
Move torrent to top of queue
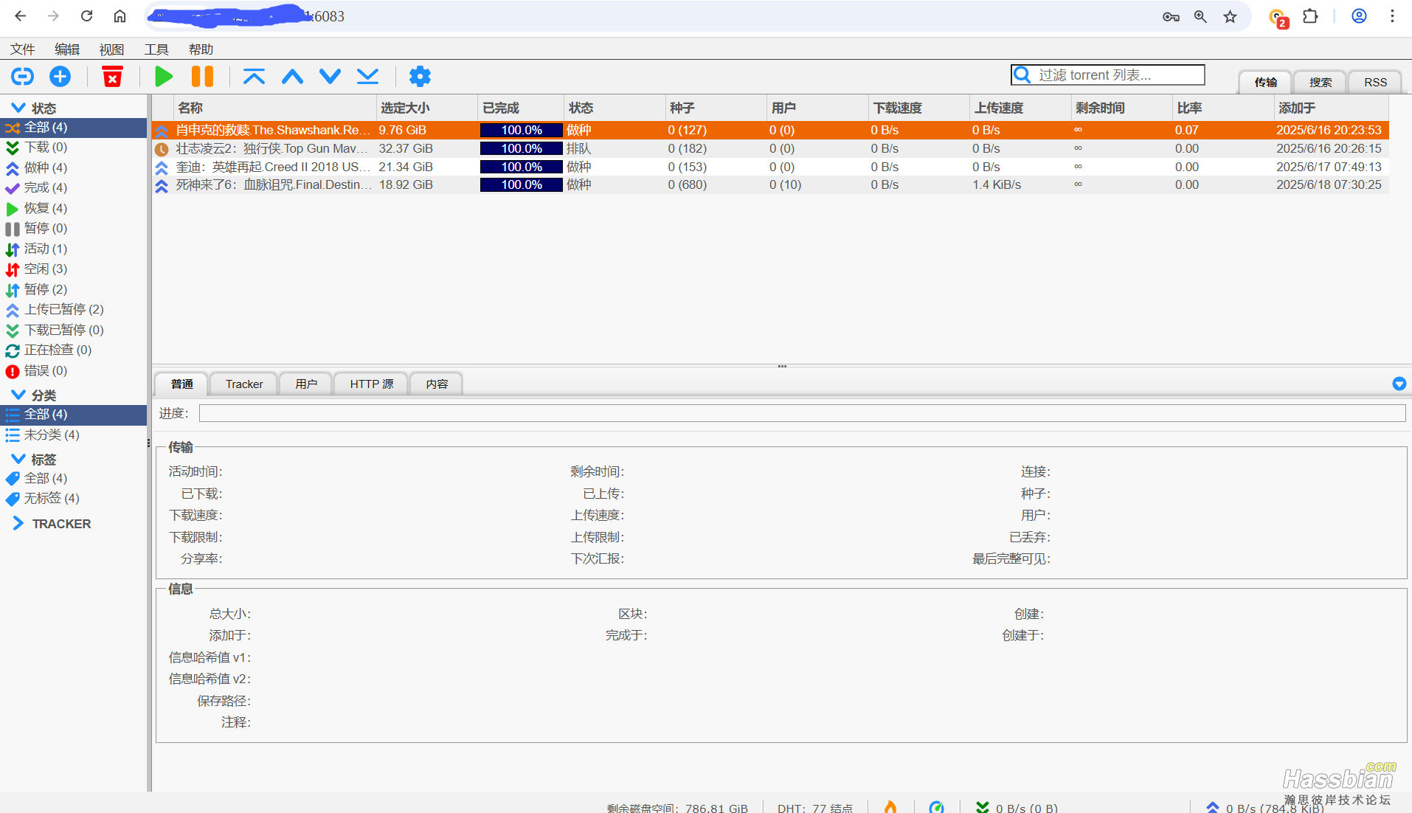pyautogui.click(x=254, y=76)
